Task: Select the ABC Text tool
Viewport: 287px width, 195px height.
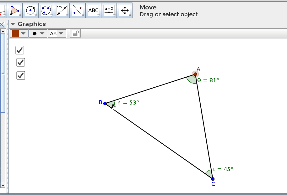Action: click(93, 10)
